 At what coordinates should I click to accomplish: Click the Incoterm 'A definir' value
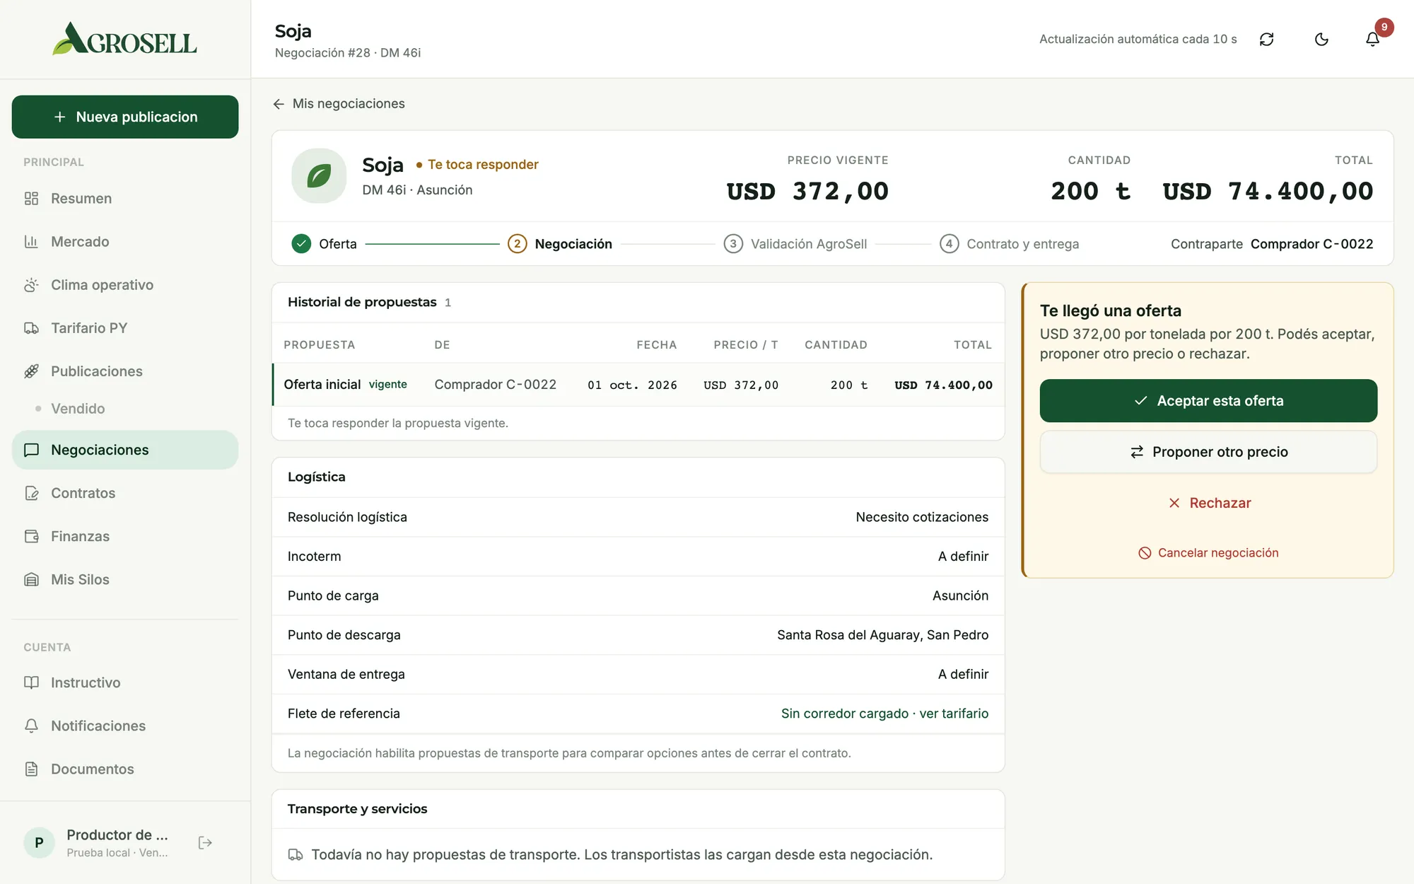(963, 557)
